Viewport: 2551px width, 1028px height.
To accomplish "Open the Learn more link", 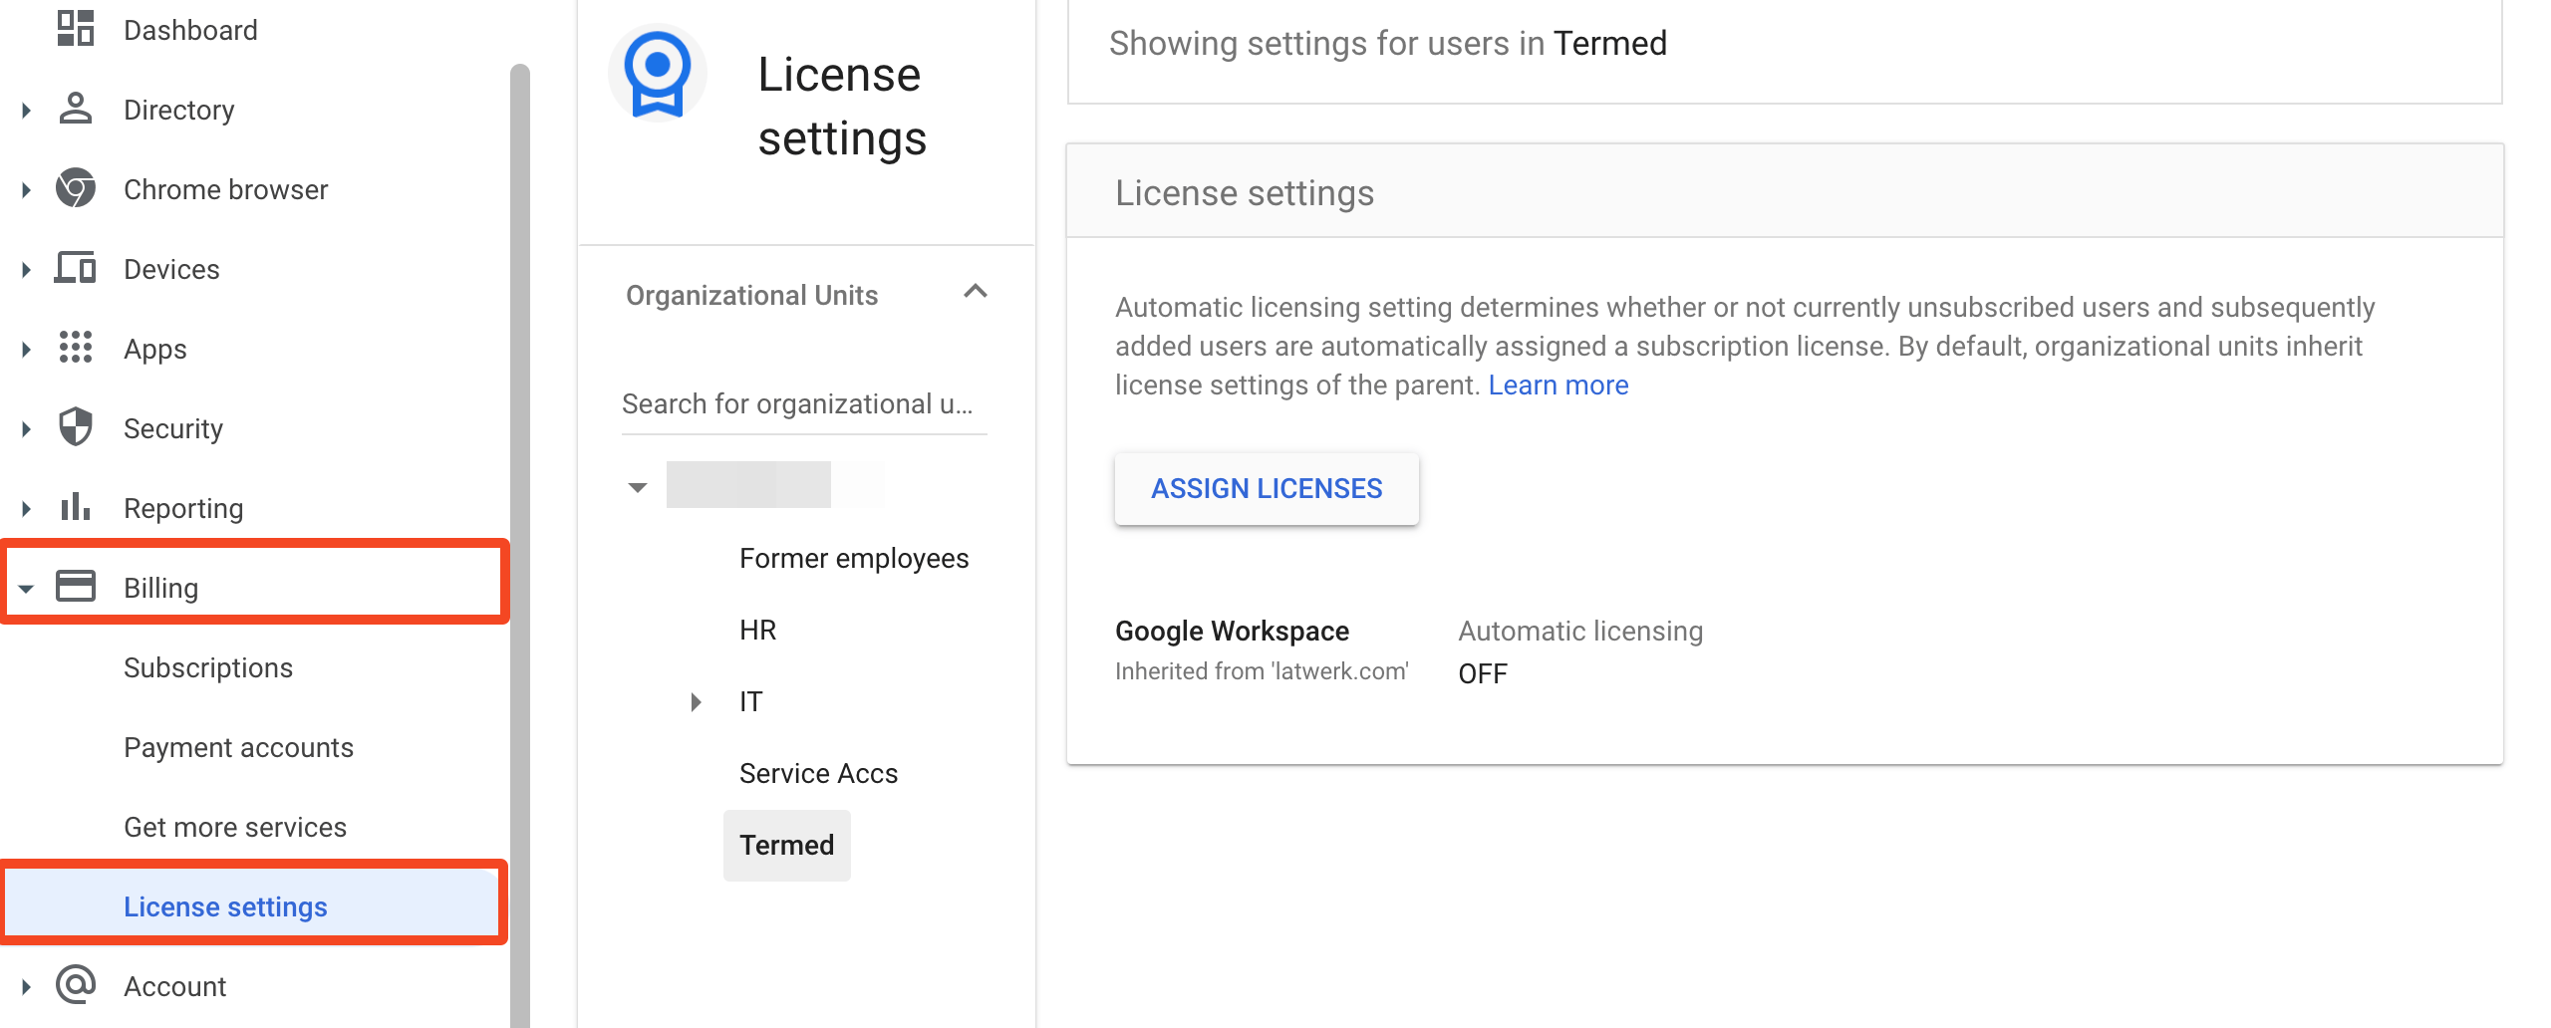I will coord(1558,385).
